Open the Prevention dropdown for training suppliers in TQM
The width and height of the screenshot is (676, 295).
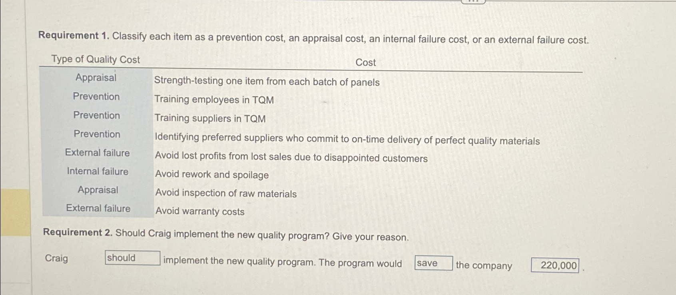(x=96, y=116)
